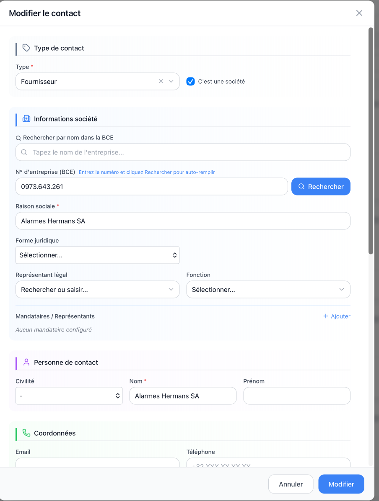Click the phone icon beside Coordonnées
Screen dimensions: 379x501
(x=26, y=433)
